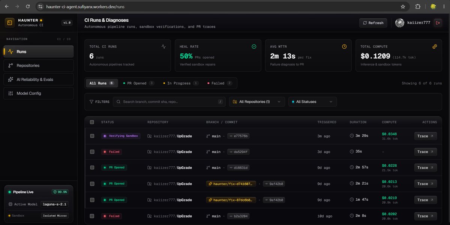Viewport: 450px width, 225px height.
Task: Expand the All Statuses dropdown
Action: coord(312,102)
